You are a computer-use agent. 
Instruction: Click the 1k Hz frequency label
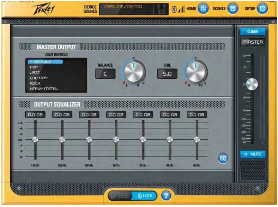coord(116,165)
